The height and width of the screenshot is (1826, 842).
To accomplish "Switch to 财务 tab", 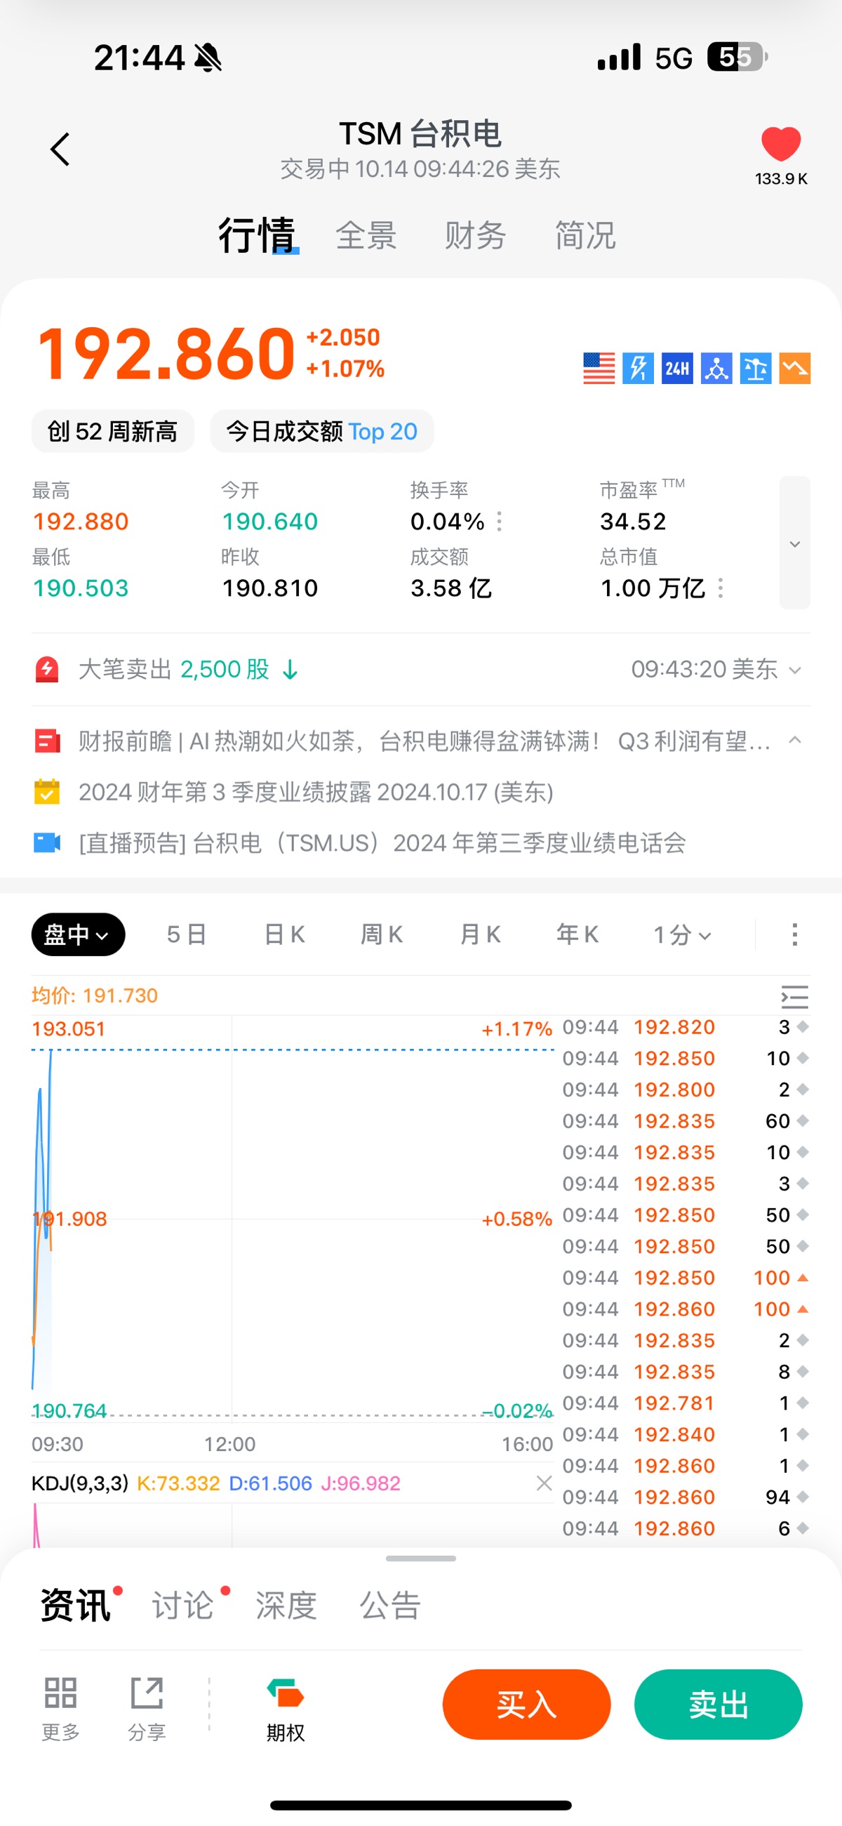I will 475,235.
